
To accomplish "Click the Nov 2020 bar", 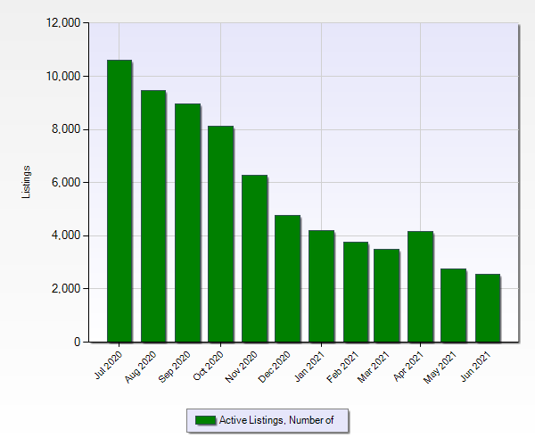I will [254, 259].
